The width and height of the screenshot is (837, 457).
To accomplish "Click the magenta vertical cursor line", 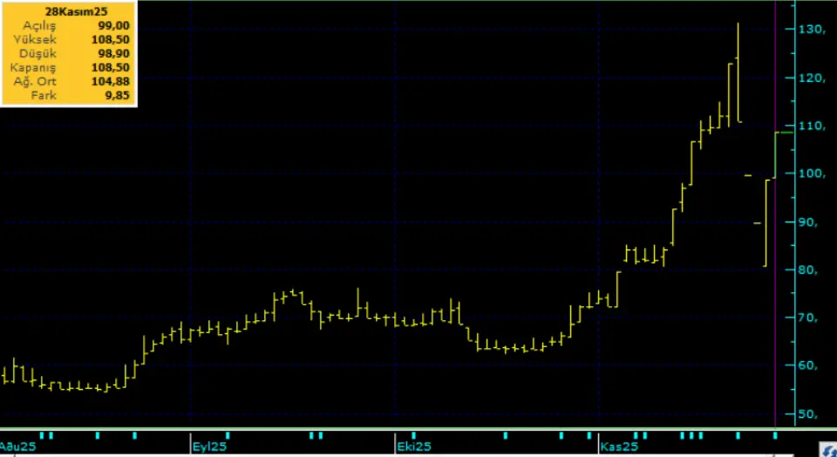I will [775, 262].
